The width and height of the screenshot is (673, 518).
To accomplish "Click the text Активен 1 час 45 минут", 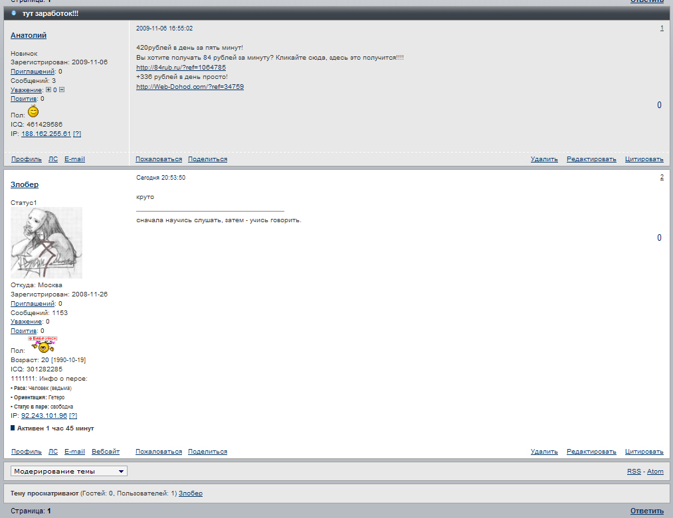I will (55, 428).
